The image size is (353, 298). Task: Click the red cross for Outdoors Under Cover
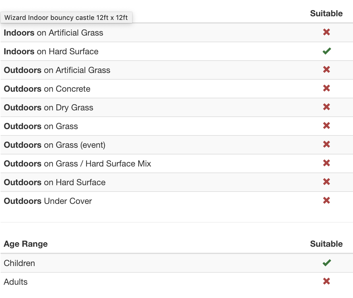pyautogui.click(x=326, y=201)
